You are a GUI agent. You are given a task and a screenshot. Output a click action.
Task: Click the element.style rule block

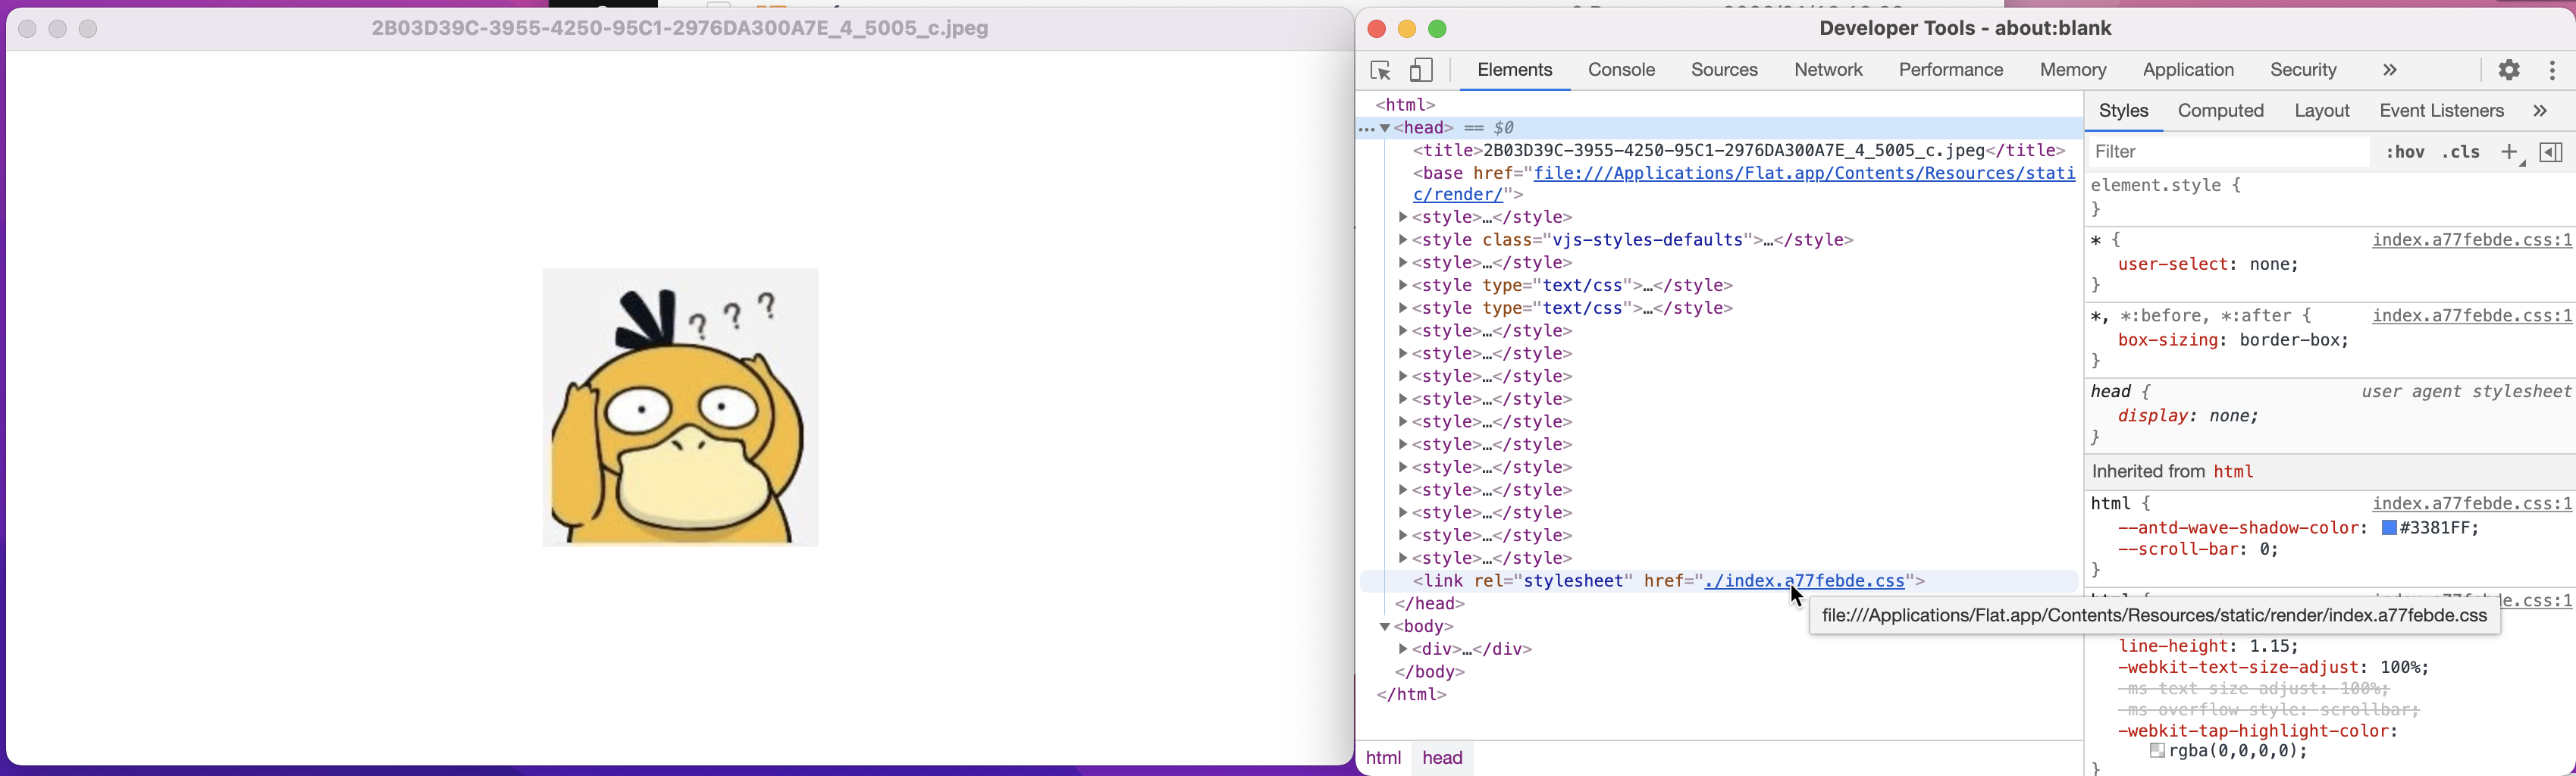click(2331, 198)
